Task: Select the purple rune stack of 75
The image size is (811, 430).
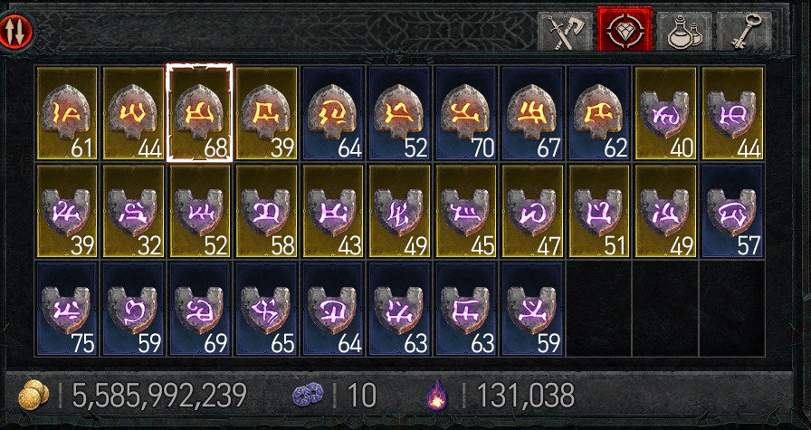Action: coord(67,309)
